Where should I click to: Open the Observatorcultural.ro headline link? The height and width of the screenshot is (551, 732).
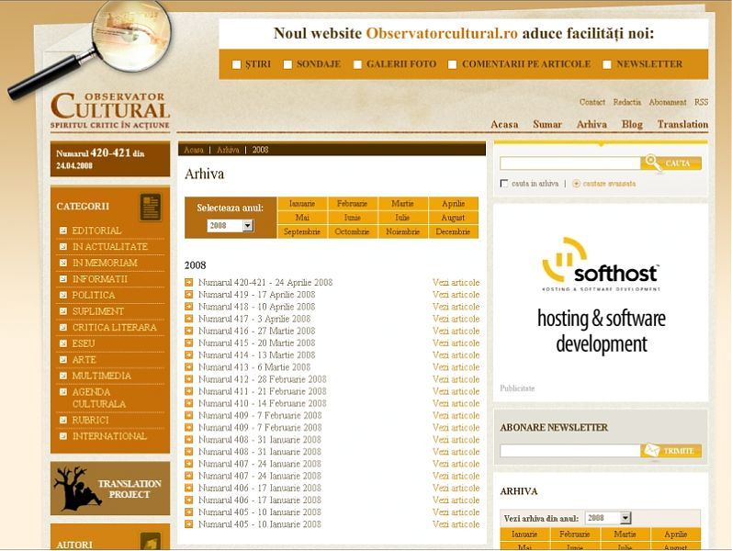point(442,33)
